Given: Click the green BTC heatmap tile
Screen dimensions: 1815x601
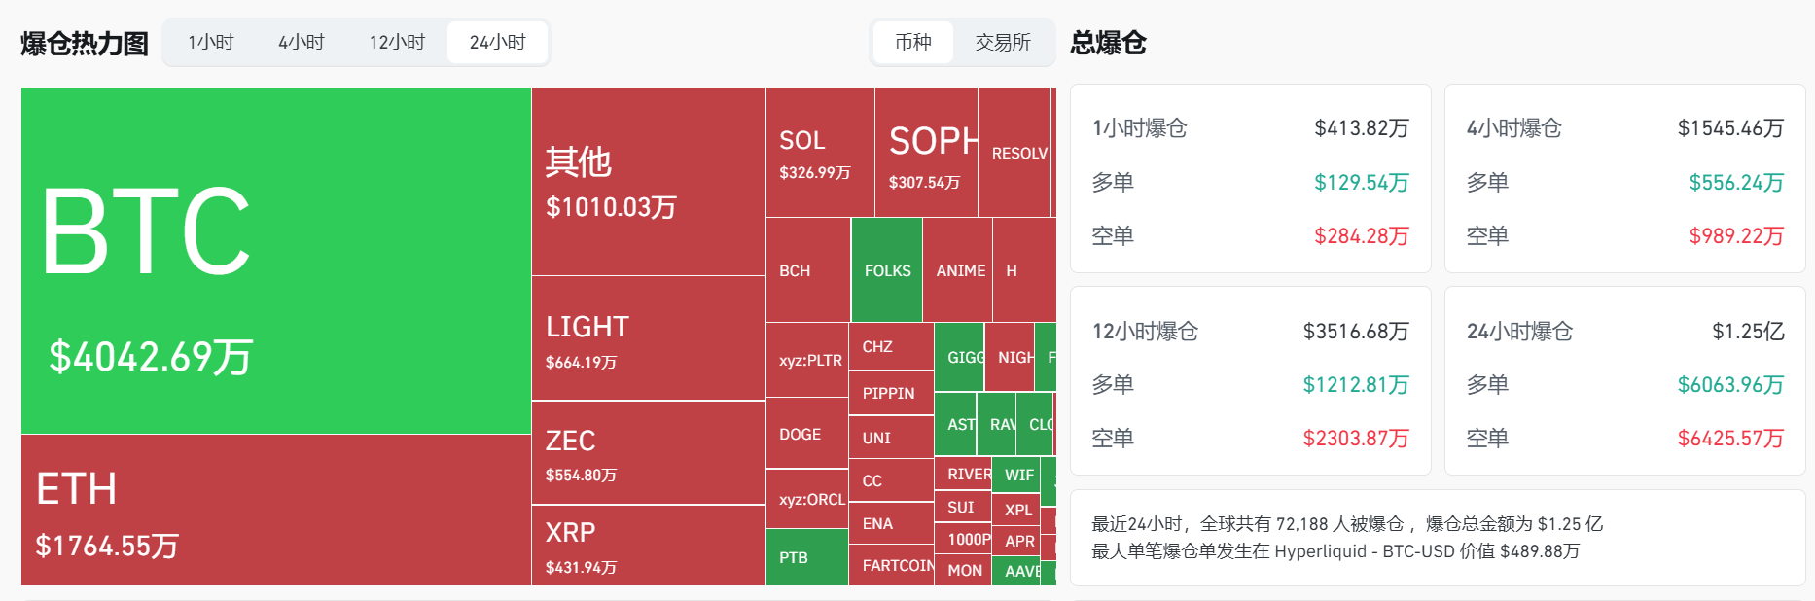Looking at the screenshot, I should pyautogui.click(x=275, y=261).
